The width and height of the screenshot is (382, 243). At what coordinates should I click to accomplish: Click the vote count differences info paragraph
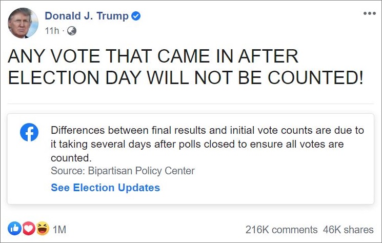(x=207, y=144)
